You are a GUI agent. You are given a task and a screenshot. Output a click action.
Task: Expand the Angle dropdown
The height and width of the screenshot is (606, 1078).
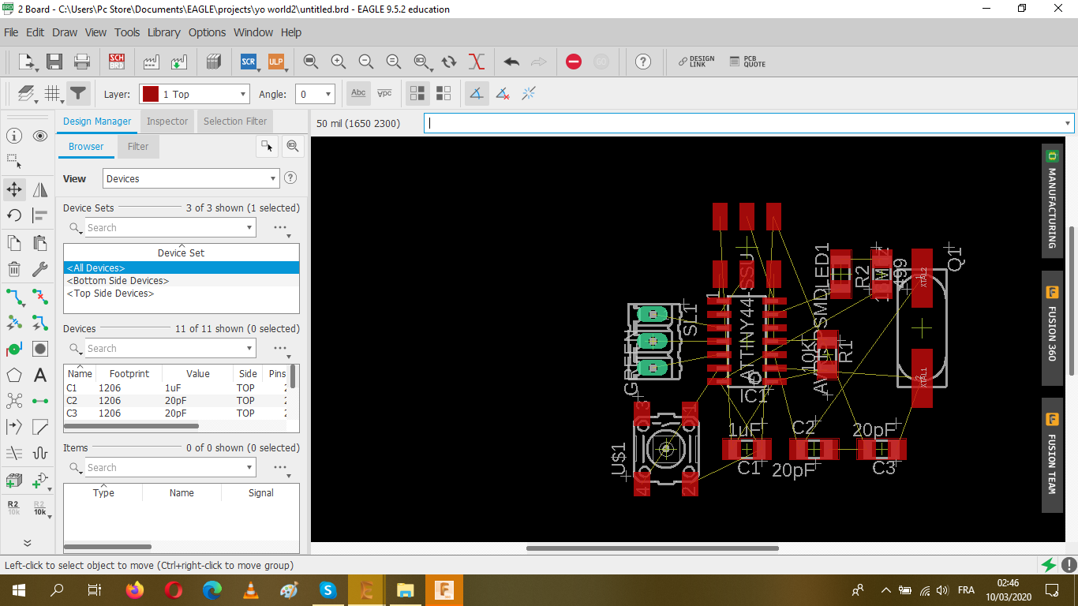316,94
